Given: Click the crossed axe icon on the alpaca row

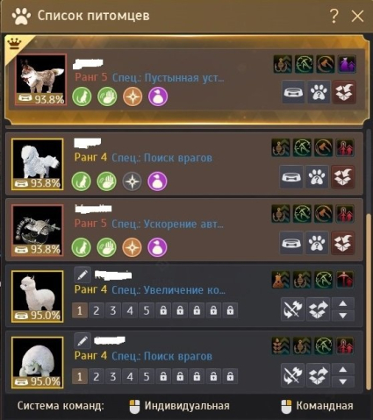Looking at the screenshot, I should coord(292,310).
